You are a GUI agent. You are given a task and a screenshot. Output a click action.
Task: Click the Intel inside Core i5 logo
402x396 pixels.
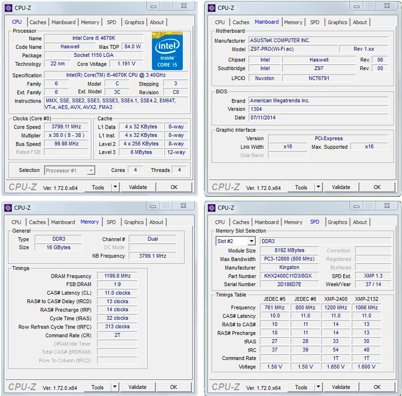coord(167,51)
